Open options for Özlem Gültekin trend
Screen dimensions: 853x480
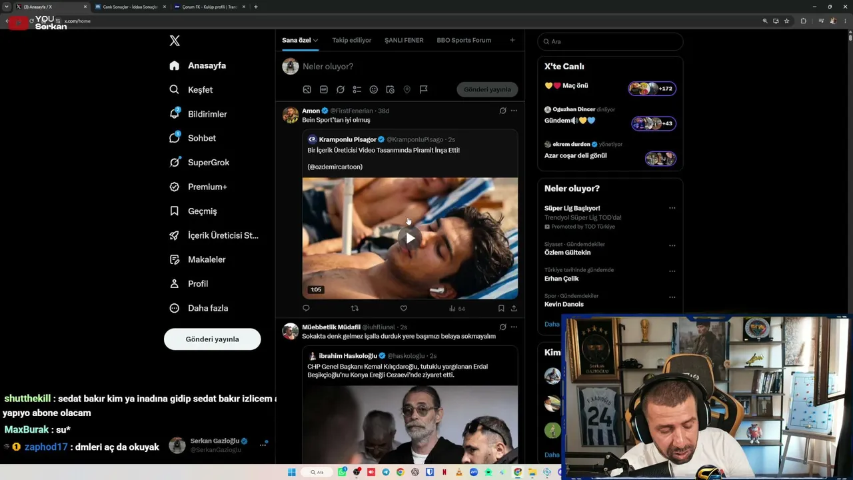click(672, 245)
